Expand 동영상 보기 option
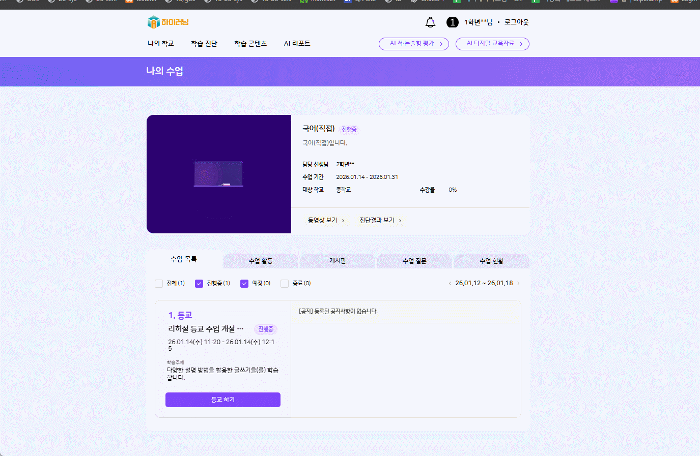Screen dimensions: 700x456 click(326, 220)
